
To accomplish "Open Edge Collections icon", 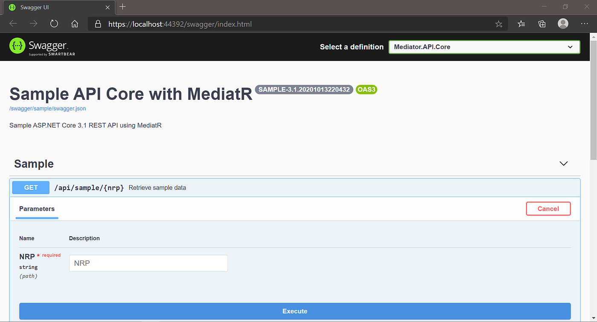I will (542, 24).
